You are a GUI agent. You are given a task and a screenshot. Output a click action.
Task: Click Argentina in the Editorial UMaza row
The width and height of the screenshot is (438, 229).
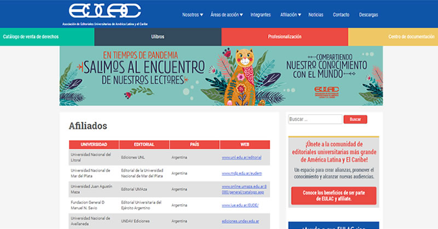click(180, 190)
